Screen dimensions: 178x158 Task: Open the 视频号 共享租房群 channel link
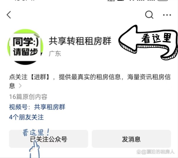coord(37,107)
